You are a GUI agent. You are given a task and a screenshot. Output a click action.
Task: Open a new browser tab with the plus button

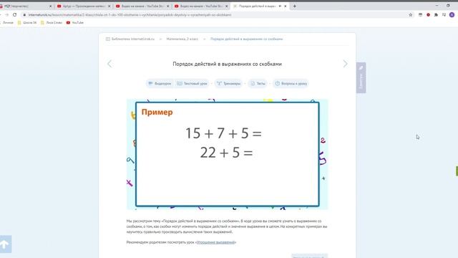(294, 6)
